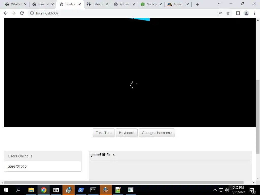Image resolution: width=260 pixels, height=195 pixels.
Task: Click the scroll up arrow of page
Action: 258,20
